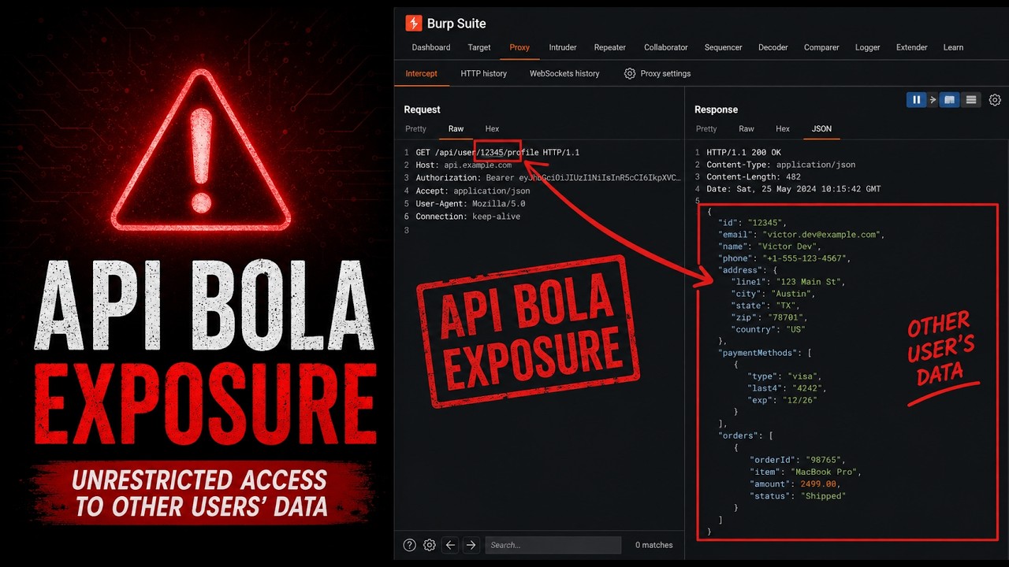Click the forward arrow in the Response toolbar
Screen dimensions: 1009x567
tap(933, 100)
